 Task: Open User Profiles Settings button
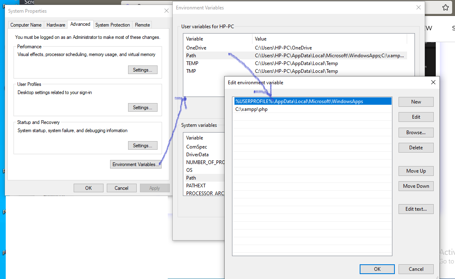point(142,108)
